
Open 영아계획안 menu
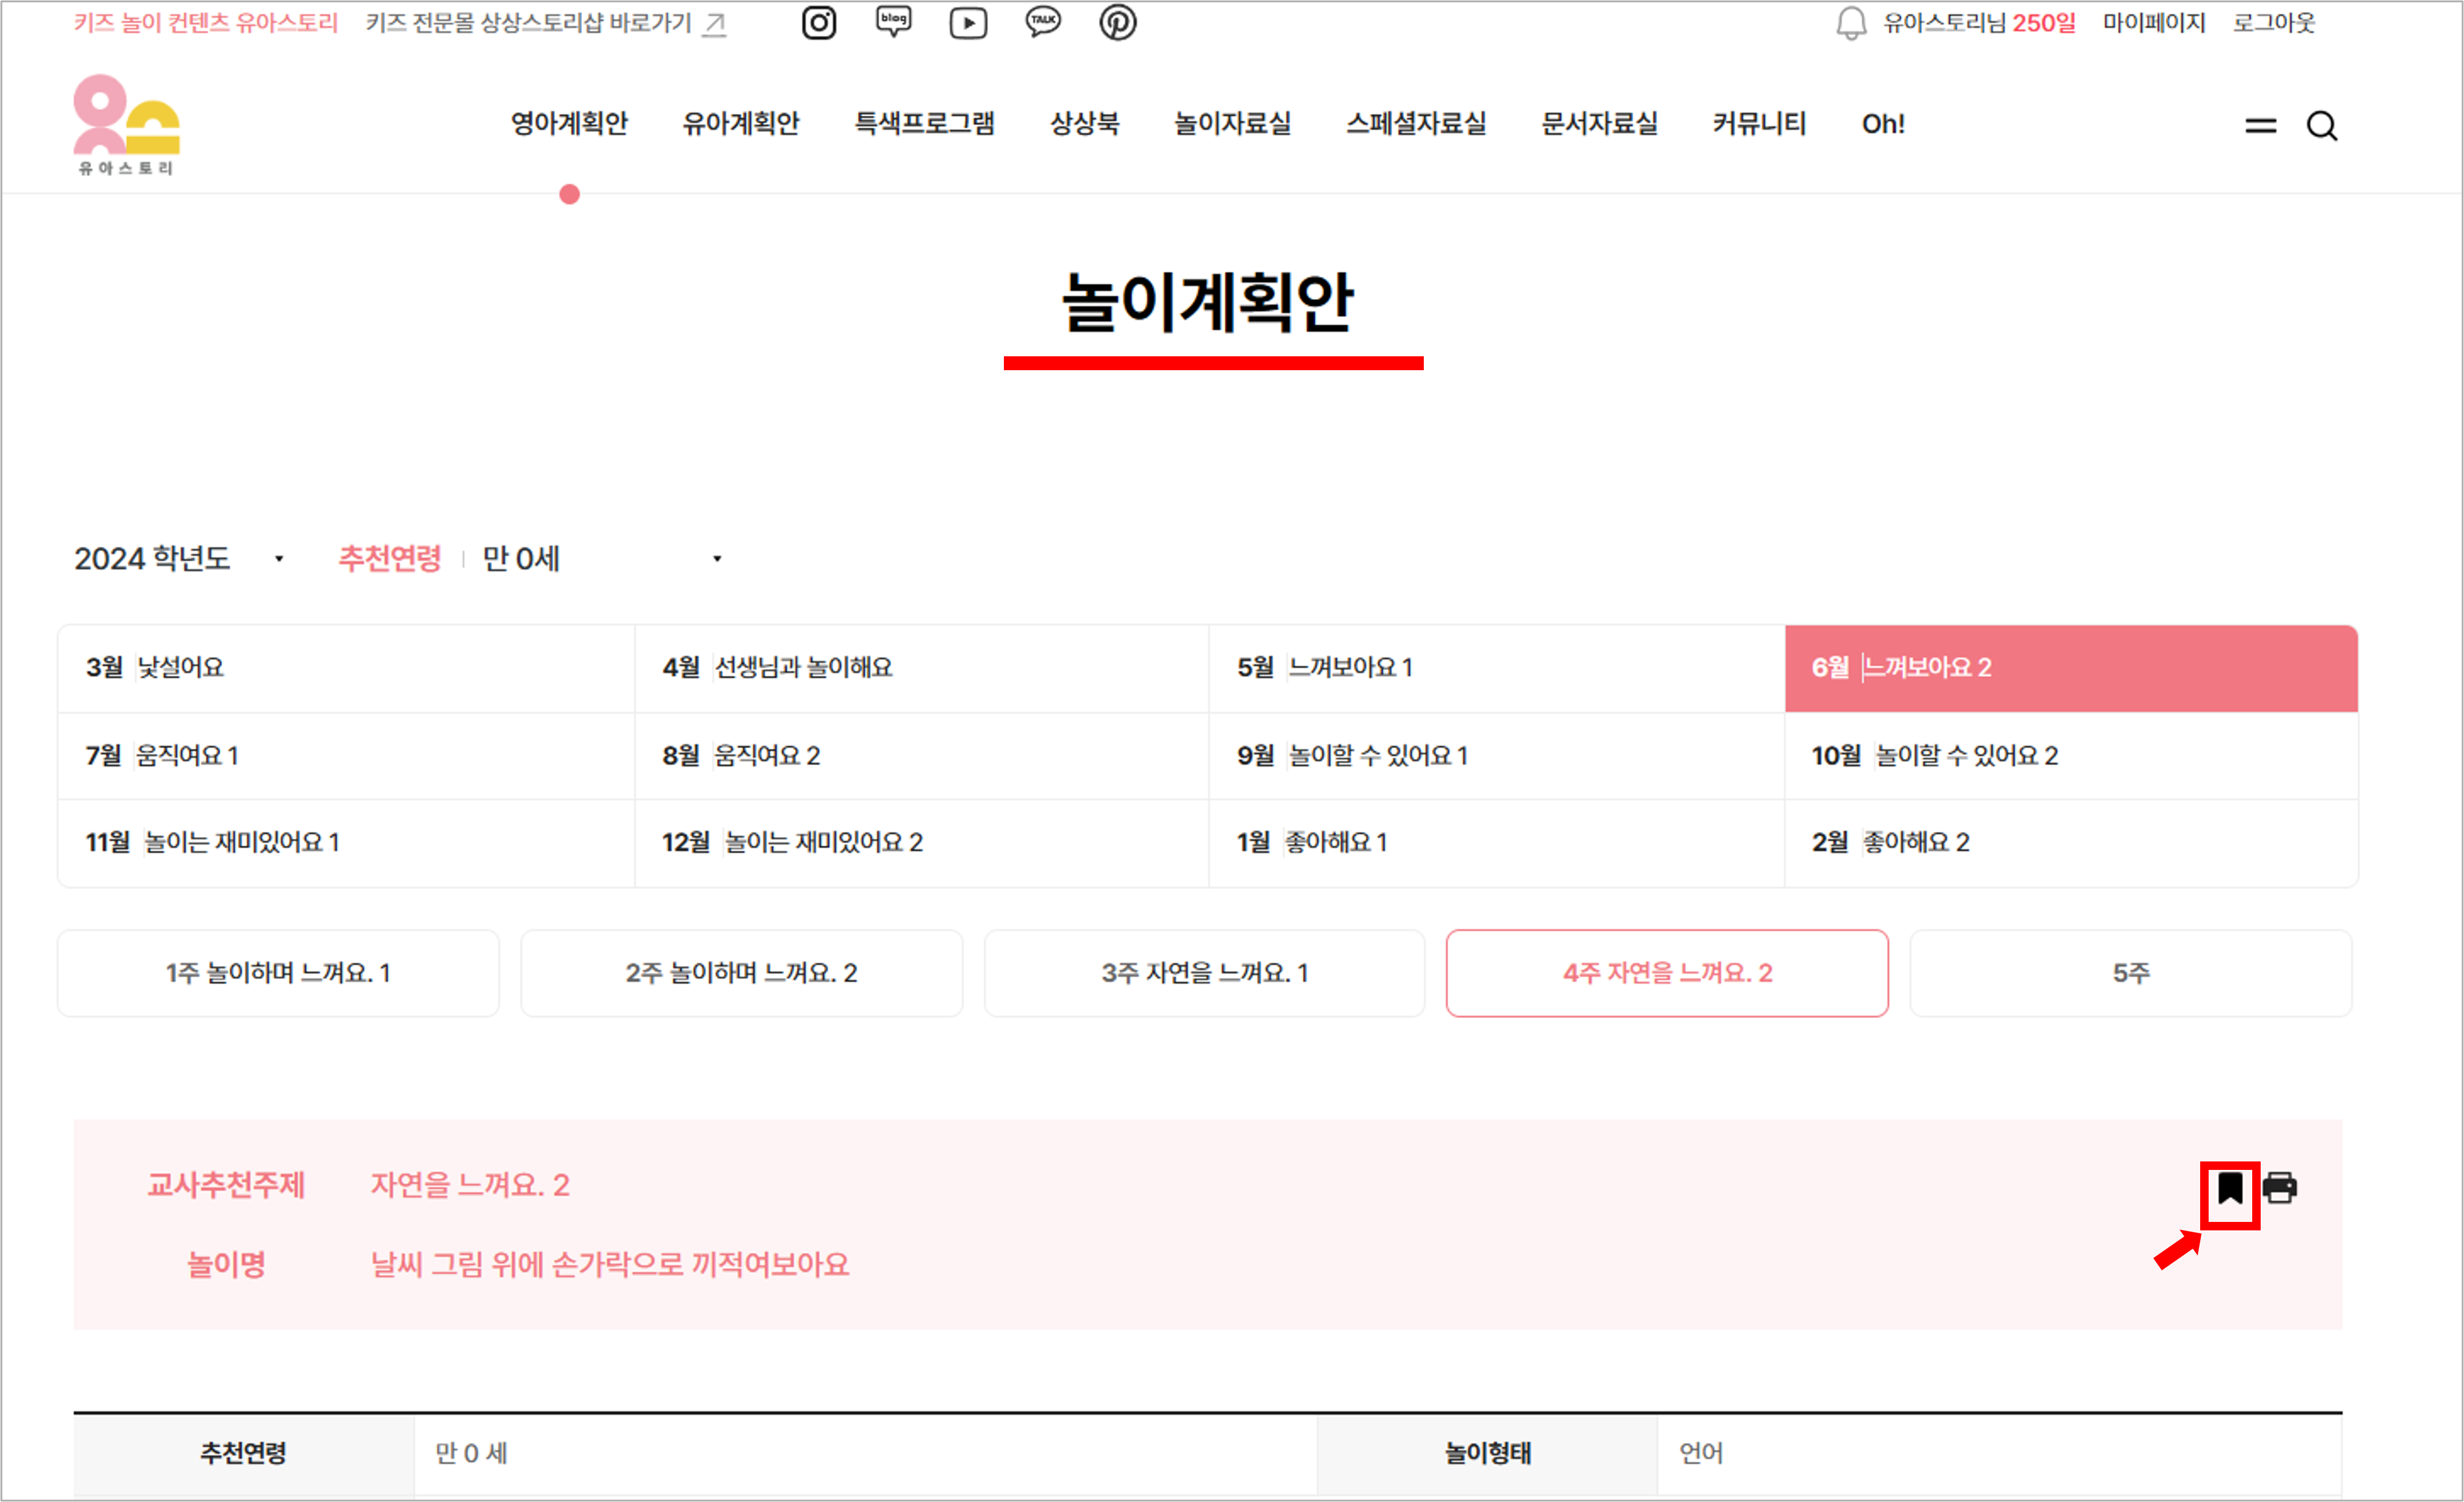569,124
